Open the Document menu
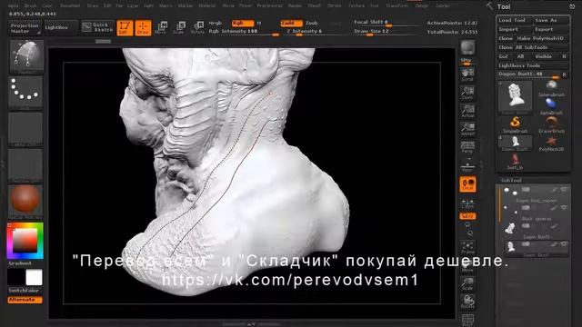Screen dimensions: 582x327 pyautogui.click(x=70, y=5)
